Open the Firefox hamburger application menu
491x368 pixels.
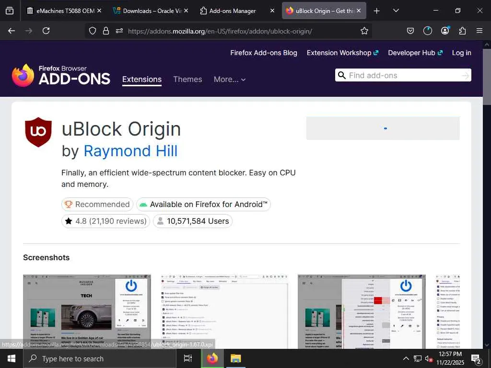(x=479, y=31)
